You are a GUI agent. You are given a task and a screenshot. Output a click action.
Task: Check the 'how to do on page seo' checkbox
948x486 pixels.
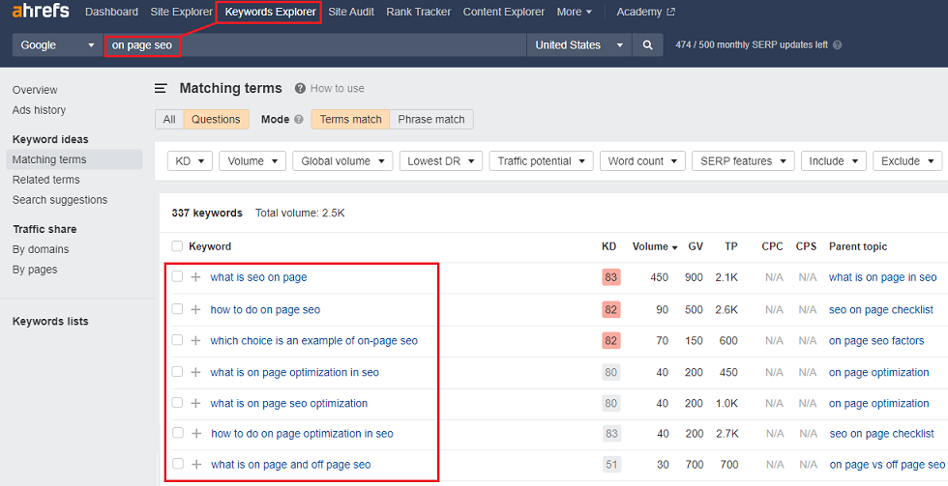[177, 309]
